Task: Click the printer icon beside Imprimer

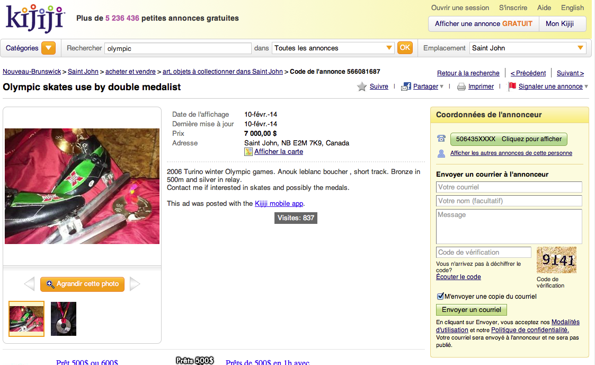Action: 461,87
